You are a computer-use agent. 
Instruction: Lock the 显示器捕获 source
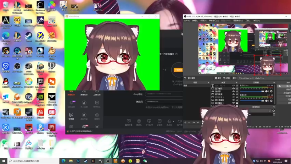pos(237,100)
